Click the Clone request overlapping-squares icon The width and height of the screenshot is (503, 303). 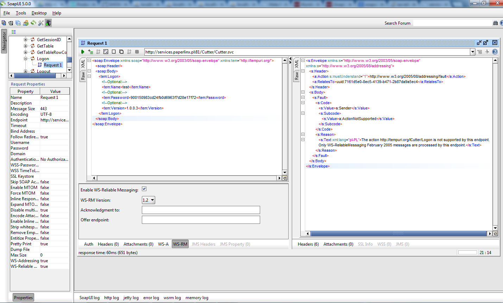pos(121,52)
